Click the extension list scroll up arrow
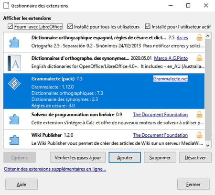215x195 pixels. click(x=208, y=36)
